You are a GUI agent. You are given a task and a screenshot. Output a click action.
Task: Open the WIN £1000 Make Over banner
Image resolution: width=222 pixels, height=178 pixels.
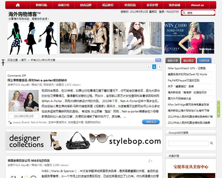189,38
